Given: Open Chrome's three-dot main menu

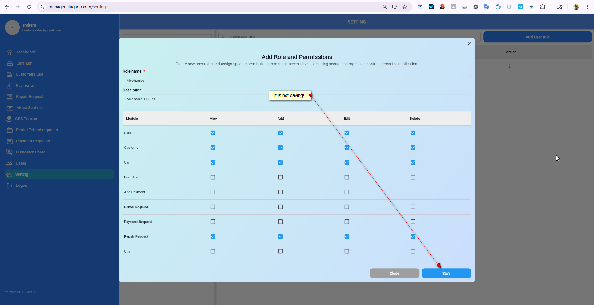Looking at the screenshot, I should tap(587, 7).
